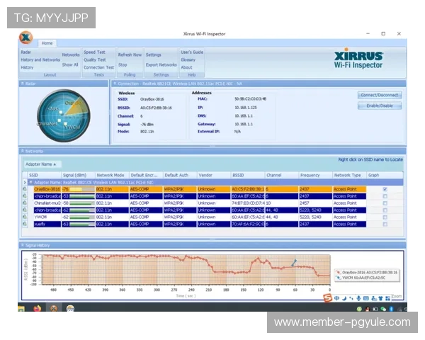Screen dimensions: 425x340
Task: Select OrayBox-3816 legend entry in Signal History
Action: (367, 272)
